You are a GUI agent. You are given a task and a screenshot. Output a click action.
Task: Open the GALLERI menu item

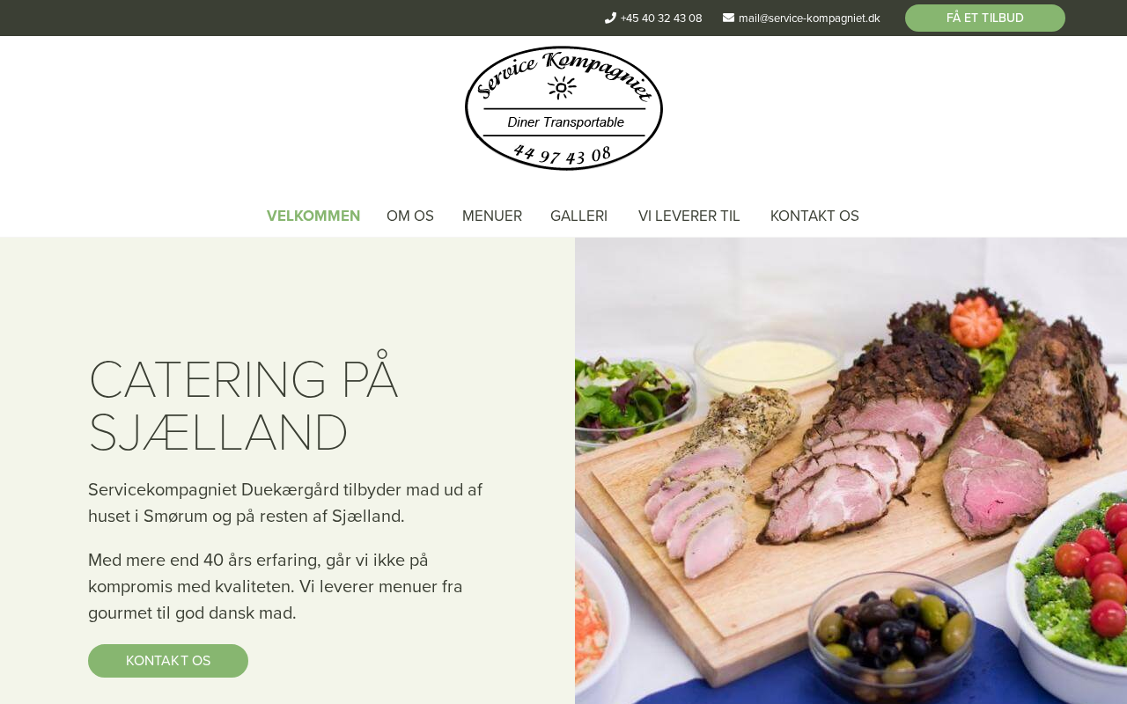[578, 216]
